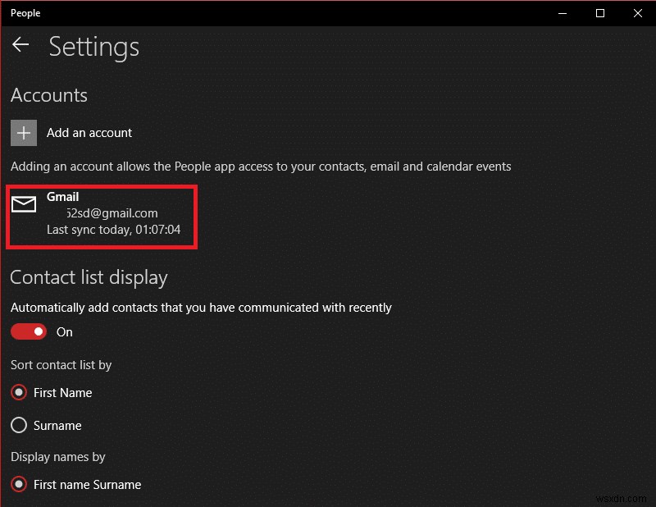Click the Gmail account name heading
The image size is (656, 507).
click(x=63, y=197)
